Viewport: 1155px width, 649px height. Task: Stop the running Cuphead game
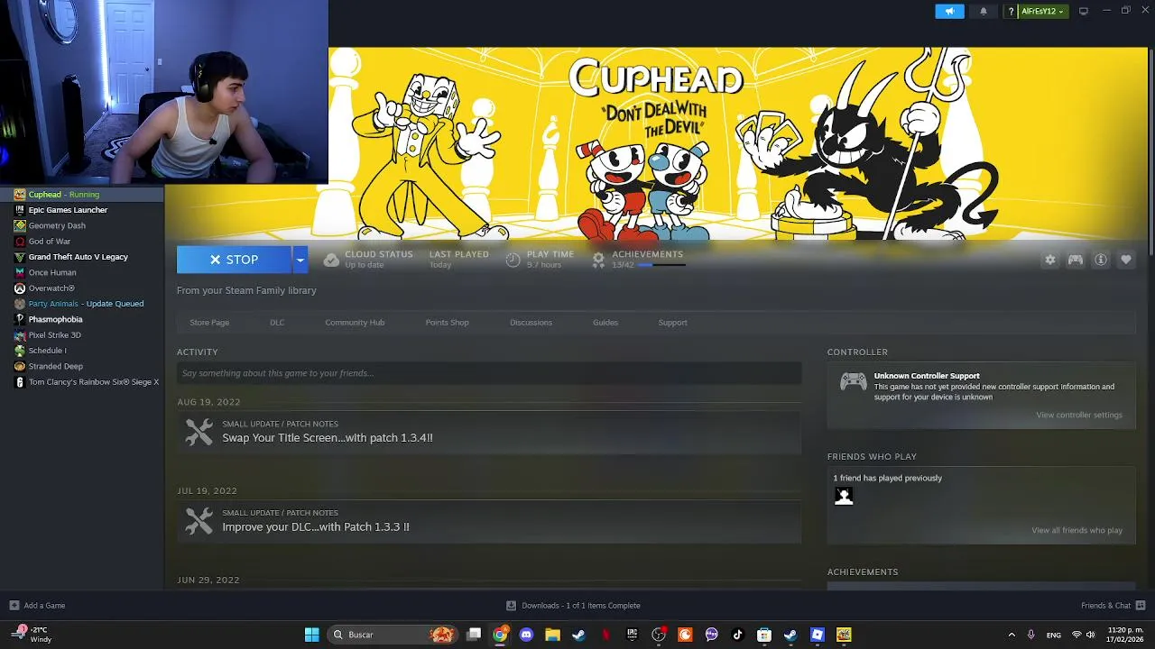(x=235, y=260)
